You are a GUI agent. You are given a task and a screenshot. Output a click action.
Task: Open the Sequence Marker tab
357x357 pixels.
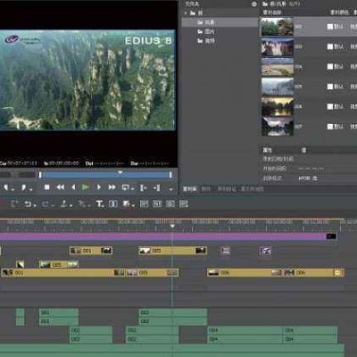point(227,189)
